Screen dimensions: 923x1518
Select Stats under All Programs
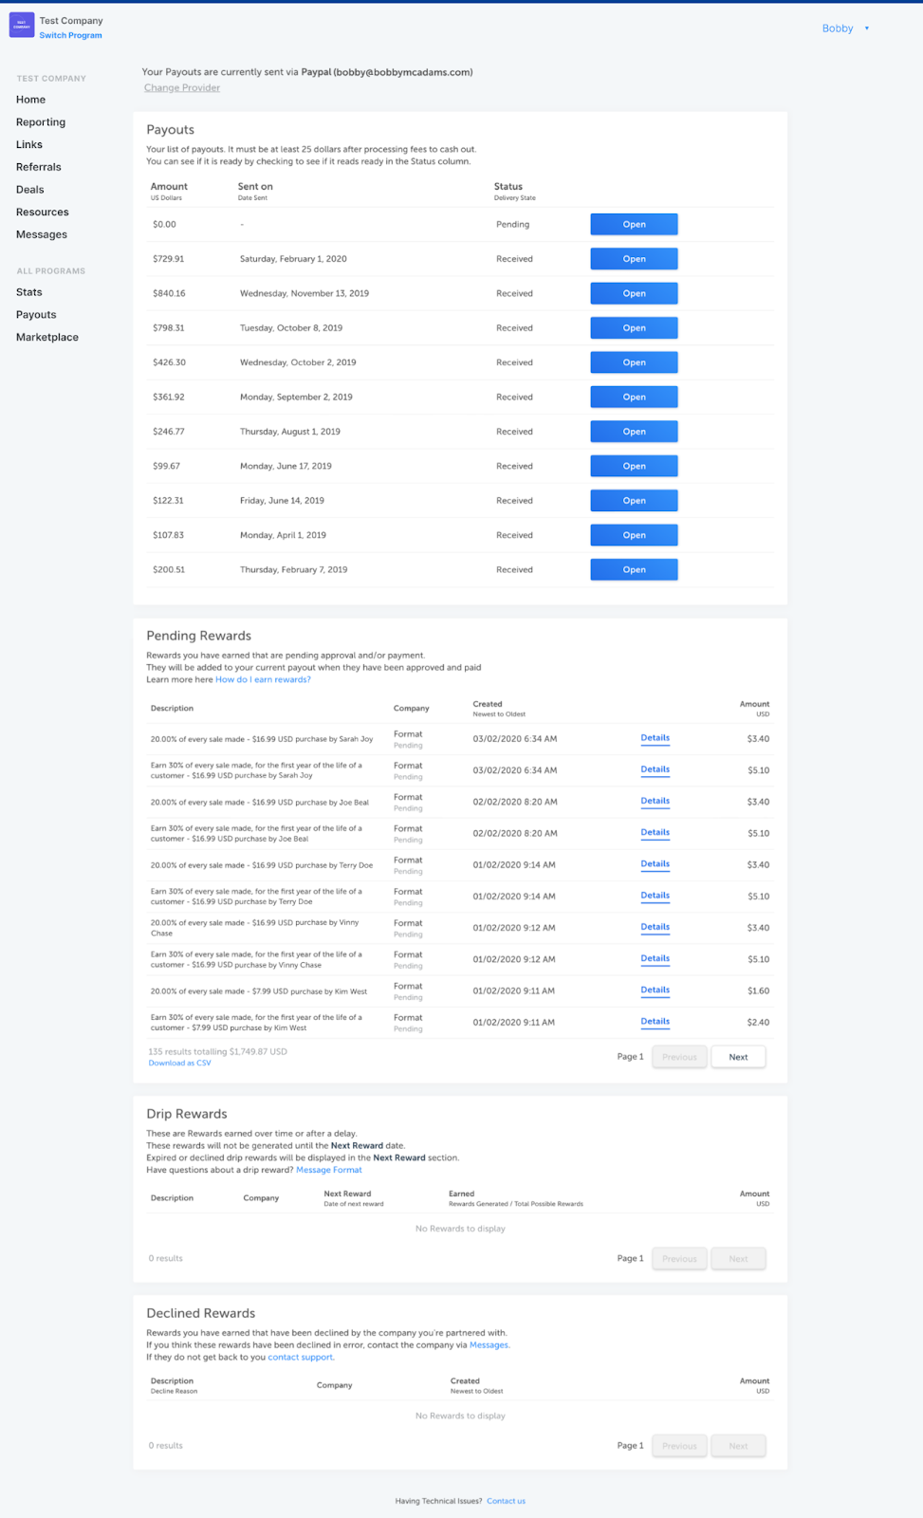click(x=29, y=292)
